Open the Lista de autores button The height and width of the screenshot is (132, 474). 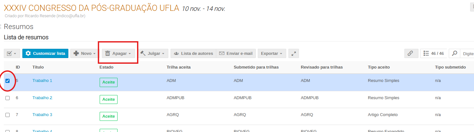tap(193, 54)
